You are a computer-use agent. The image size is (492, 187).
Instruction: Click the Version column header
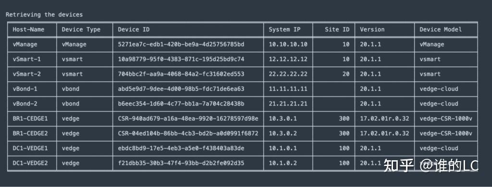pos(372,30)
